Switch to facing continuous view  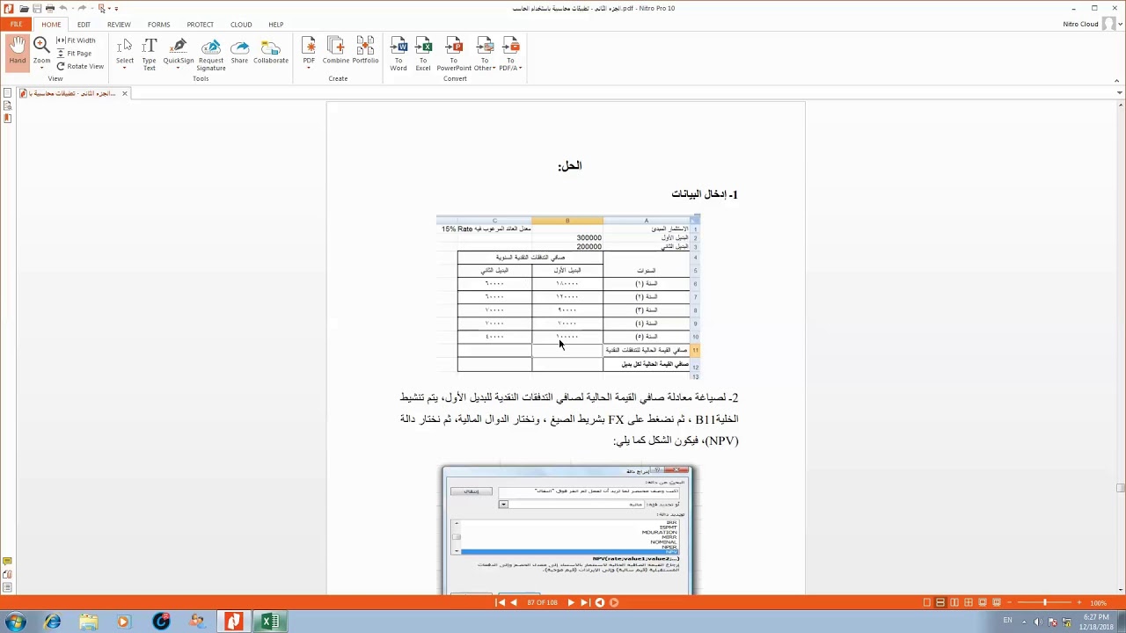[x=969, y=603]
